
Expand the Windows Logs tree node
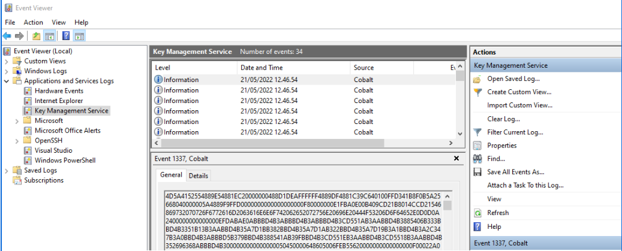[7, 71]
